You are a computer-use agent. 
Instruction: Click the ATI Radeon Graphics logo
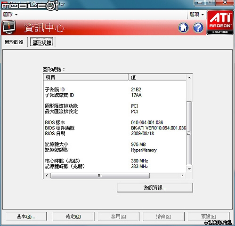tap(220, 23)
